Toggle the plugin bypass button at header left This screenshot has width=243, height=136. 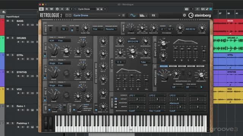coord(41,9)
